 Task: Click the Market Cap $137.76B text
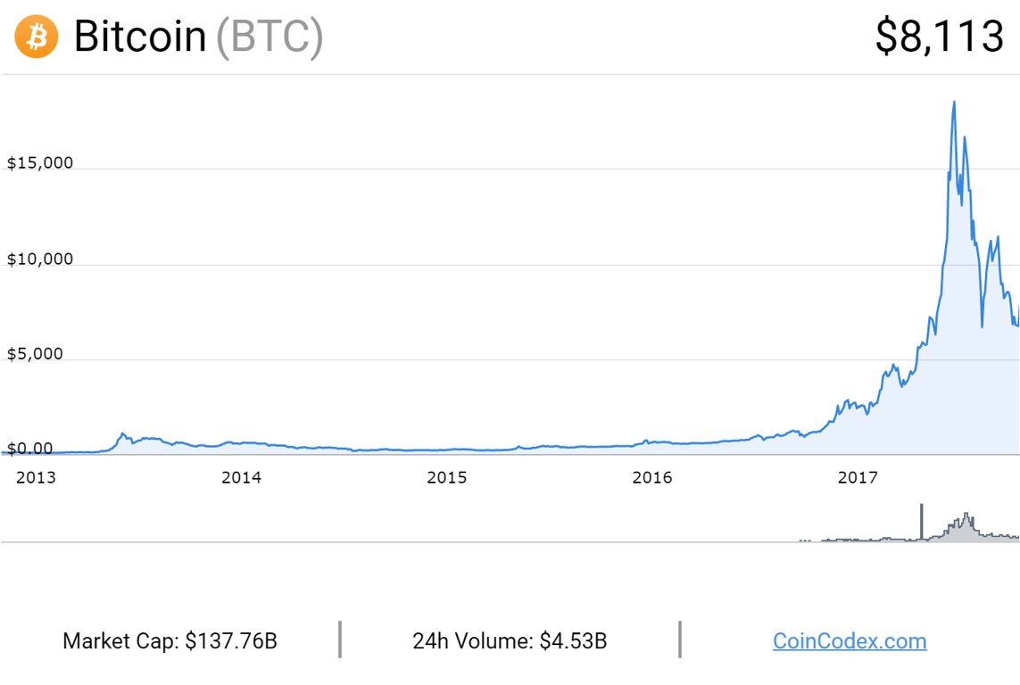coord(170,640)
